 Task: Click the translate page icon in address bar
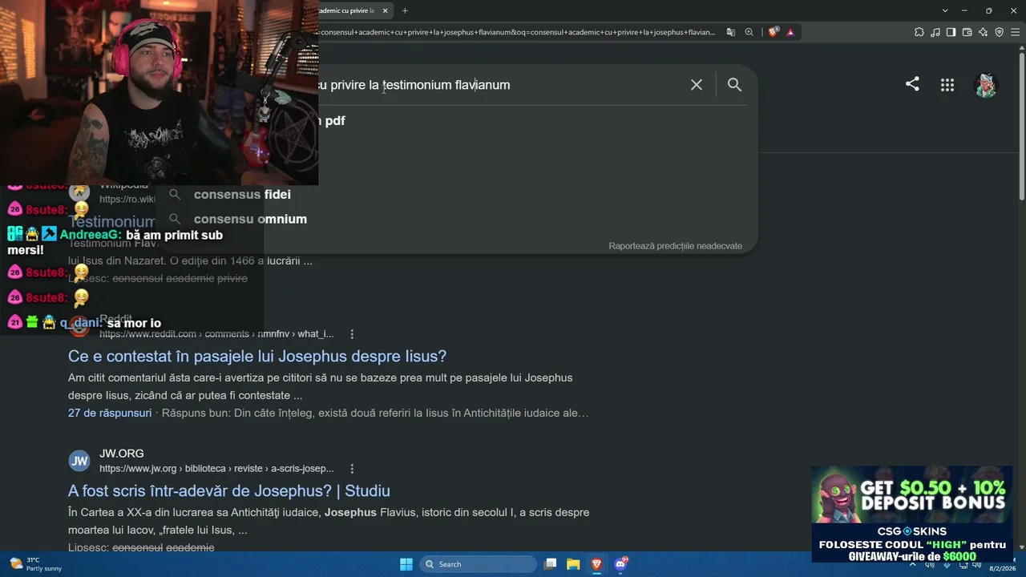731,32
